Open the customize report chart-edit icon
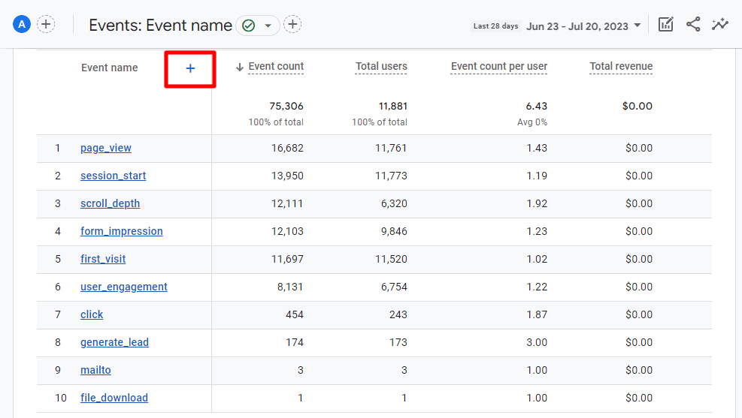Viewport: 742px width, 418px height. 665,25
